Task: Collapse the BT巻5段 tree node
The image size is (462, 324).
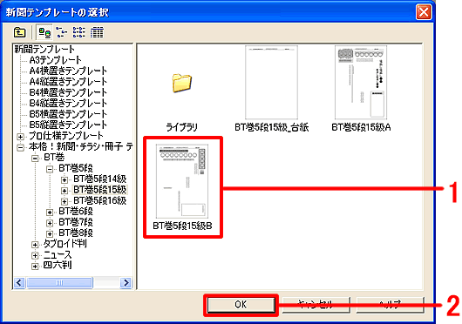Action: [50, 169]
